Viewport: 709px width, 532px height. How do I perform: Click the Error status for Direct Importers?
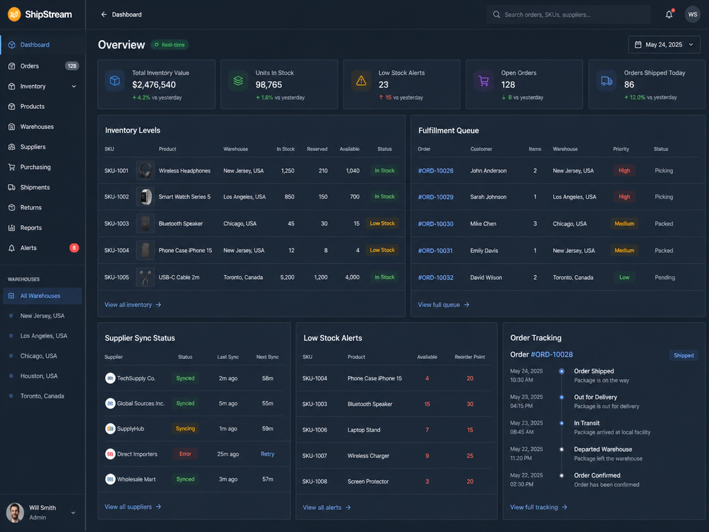(x=185, y=454)
